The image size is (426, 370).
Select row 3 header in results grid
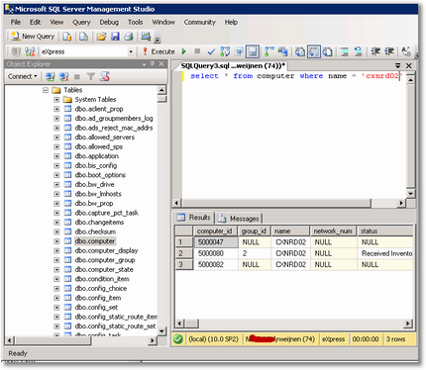tap(184, 264)
